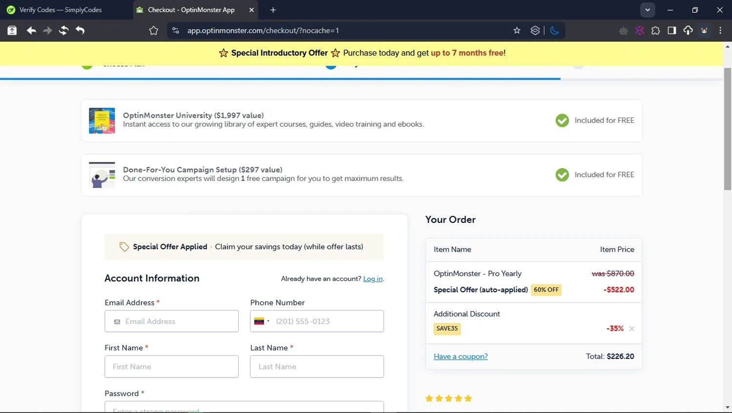Reload the current page
Image resolution: width=732 pixels, height=413 pixels.
pos(63,31)
